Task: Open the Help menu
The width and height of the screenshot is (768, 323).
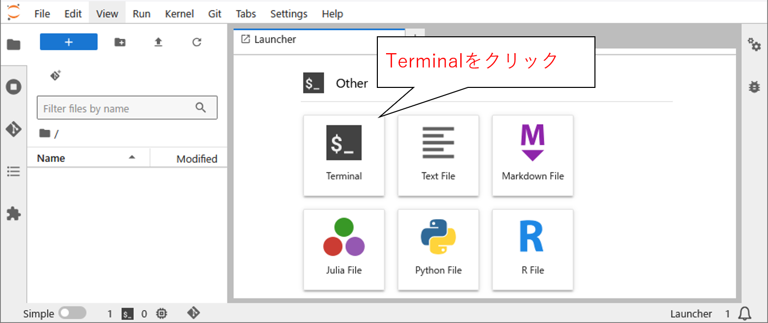Action: click(332, 14)
